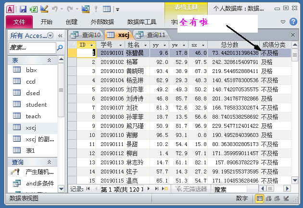
Task: Close the current document tab with X
Action: 293,35
